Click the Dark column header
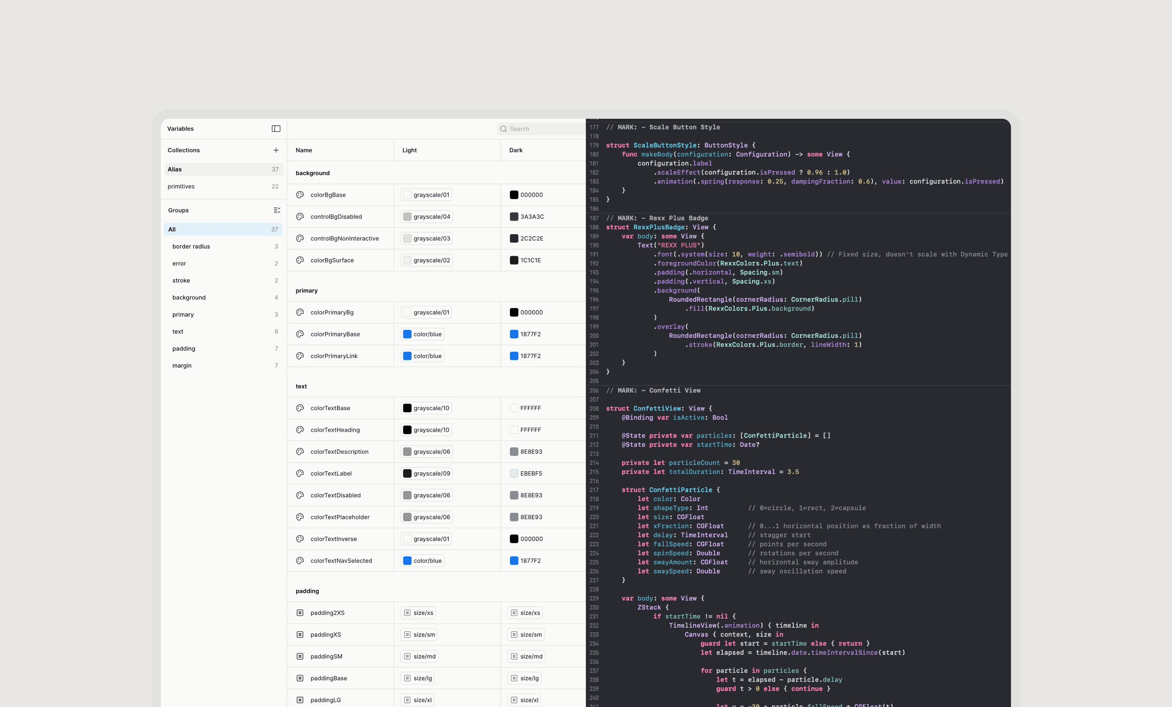The width and height of the screenshot is (1172, 707). tap(516, 150)
